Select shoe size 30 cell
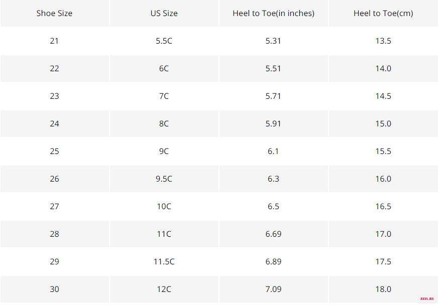439x305 pixels. pyautogui.click(x=54, y=289)
